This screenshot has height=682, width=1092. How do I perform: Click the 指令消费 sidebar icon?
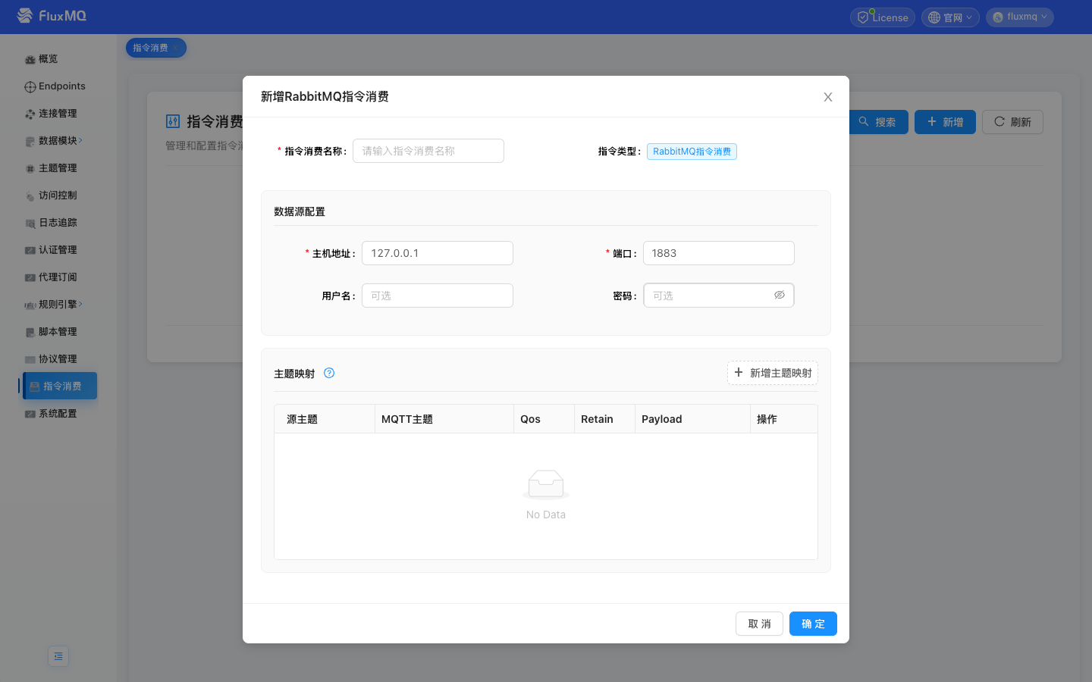(x=35, y=386)
